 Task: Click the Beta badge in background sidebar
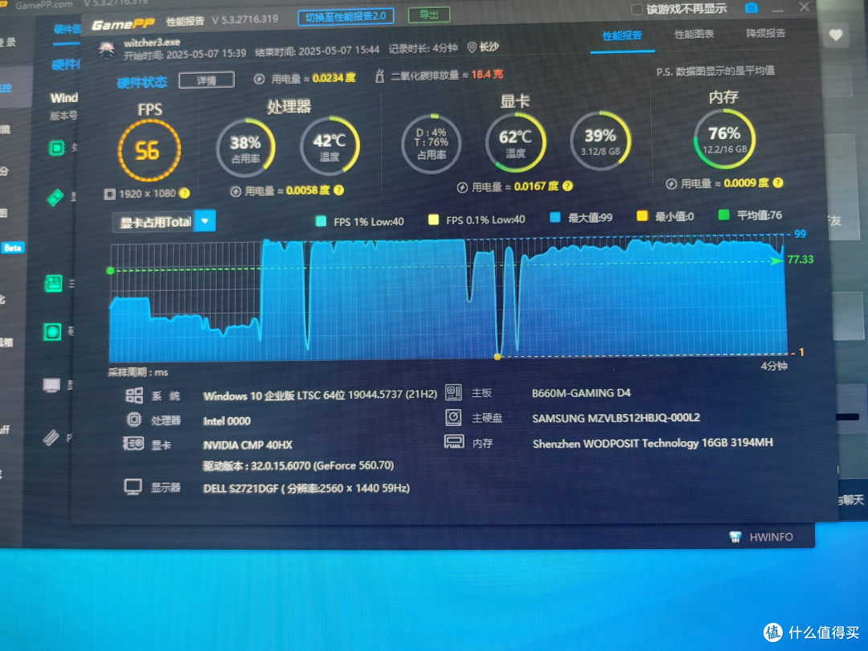pos(13,248)
